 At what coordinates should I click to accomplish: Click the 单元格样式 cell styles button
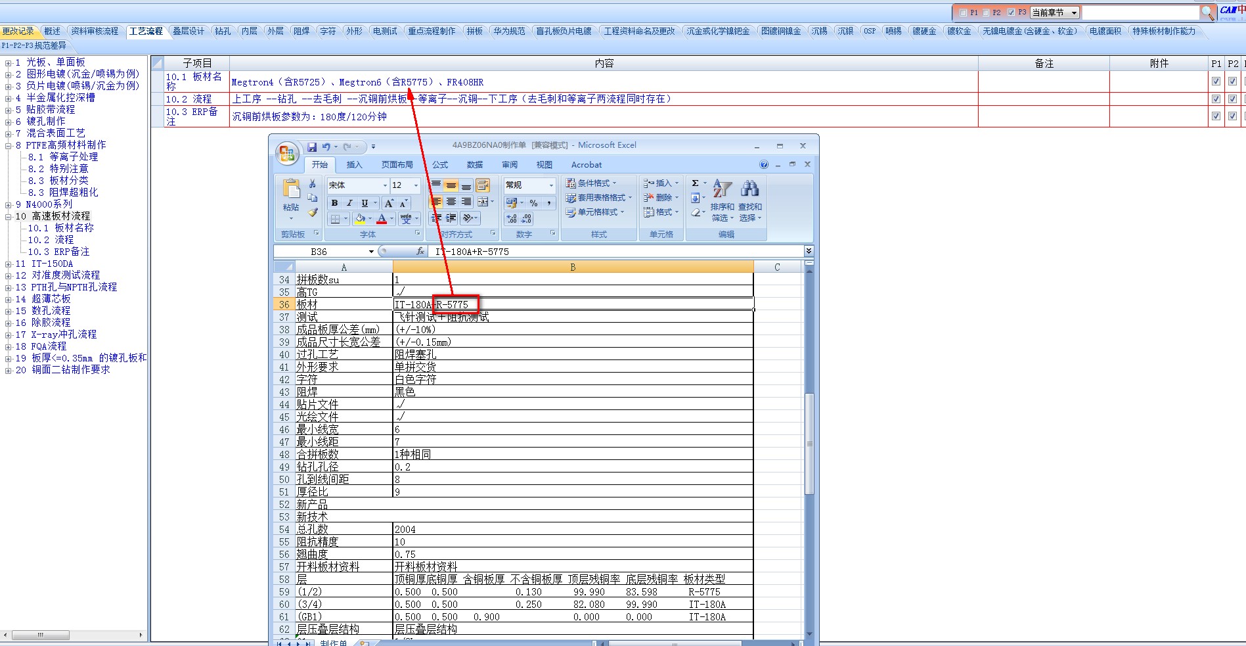595,212
